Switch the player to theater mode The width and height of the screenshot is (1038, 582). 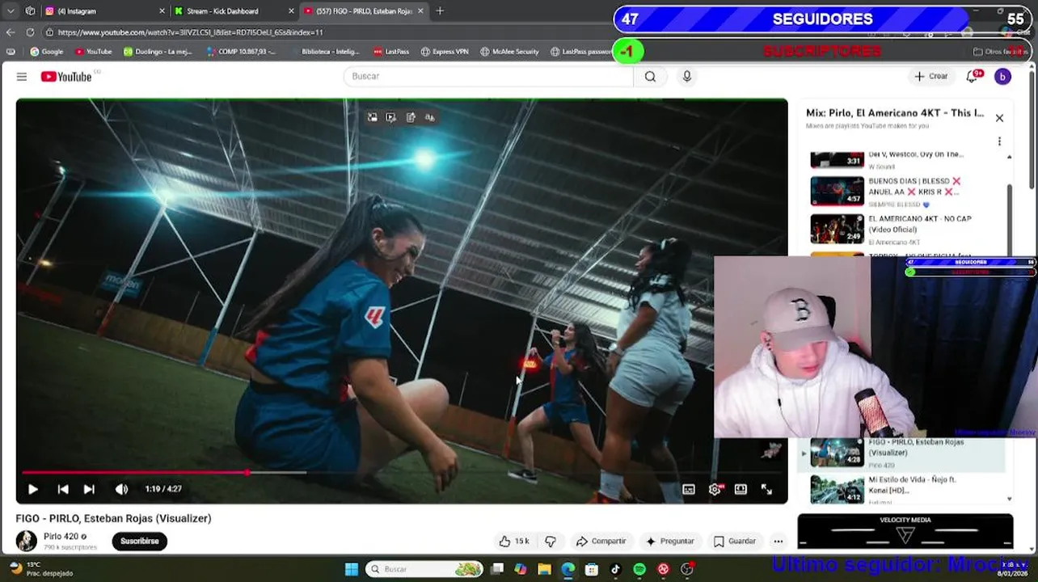click(x=741, y=489)
